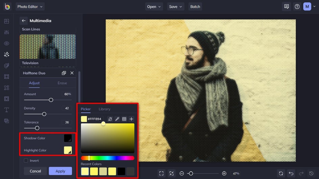
Task: Add color with the plus icon
Action: pyautogui.click(x=131, y=119)
